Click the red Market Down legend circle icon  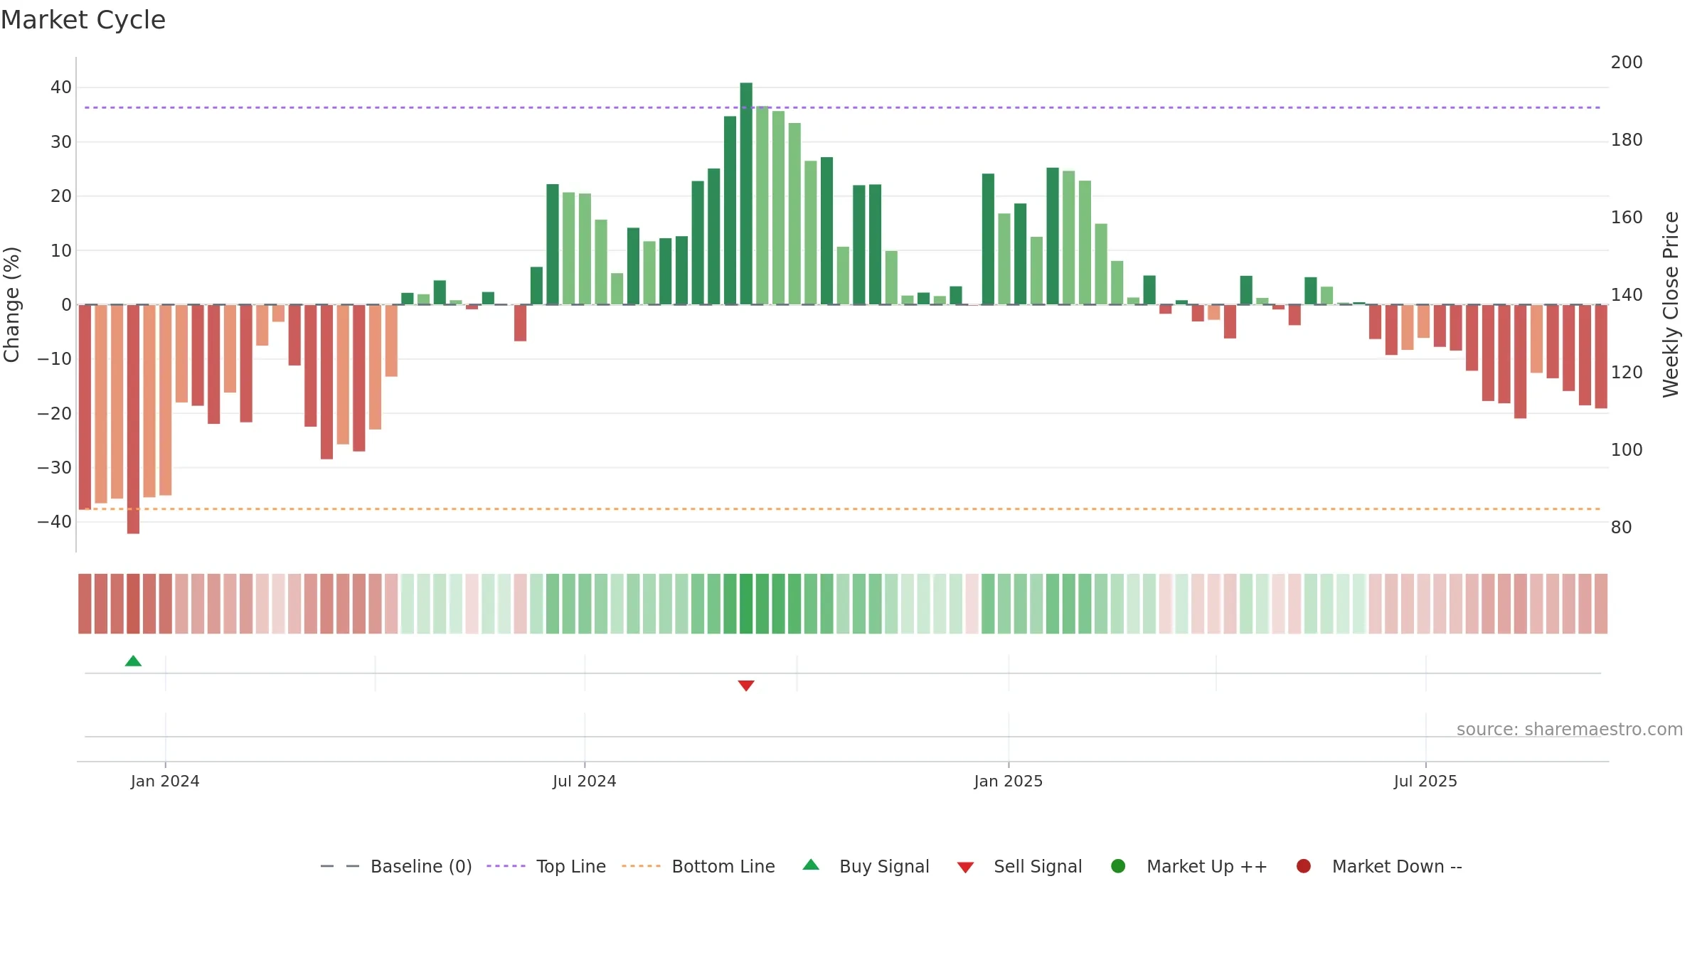[1304, 866]
